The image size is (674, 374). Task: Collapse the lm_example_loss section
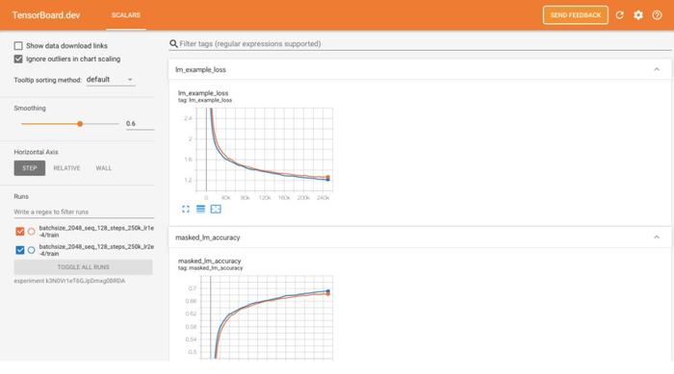pyautogui.click(x=657, y=69)
